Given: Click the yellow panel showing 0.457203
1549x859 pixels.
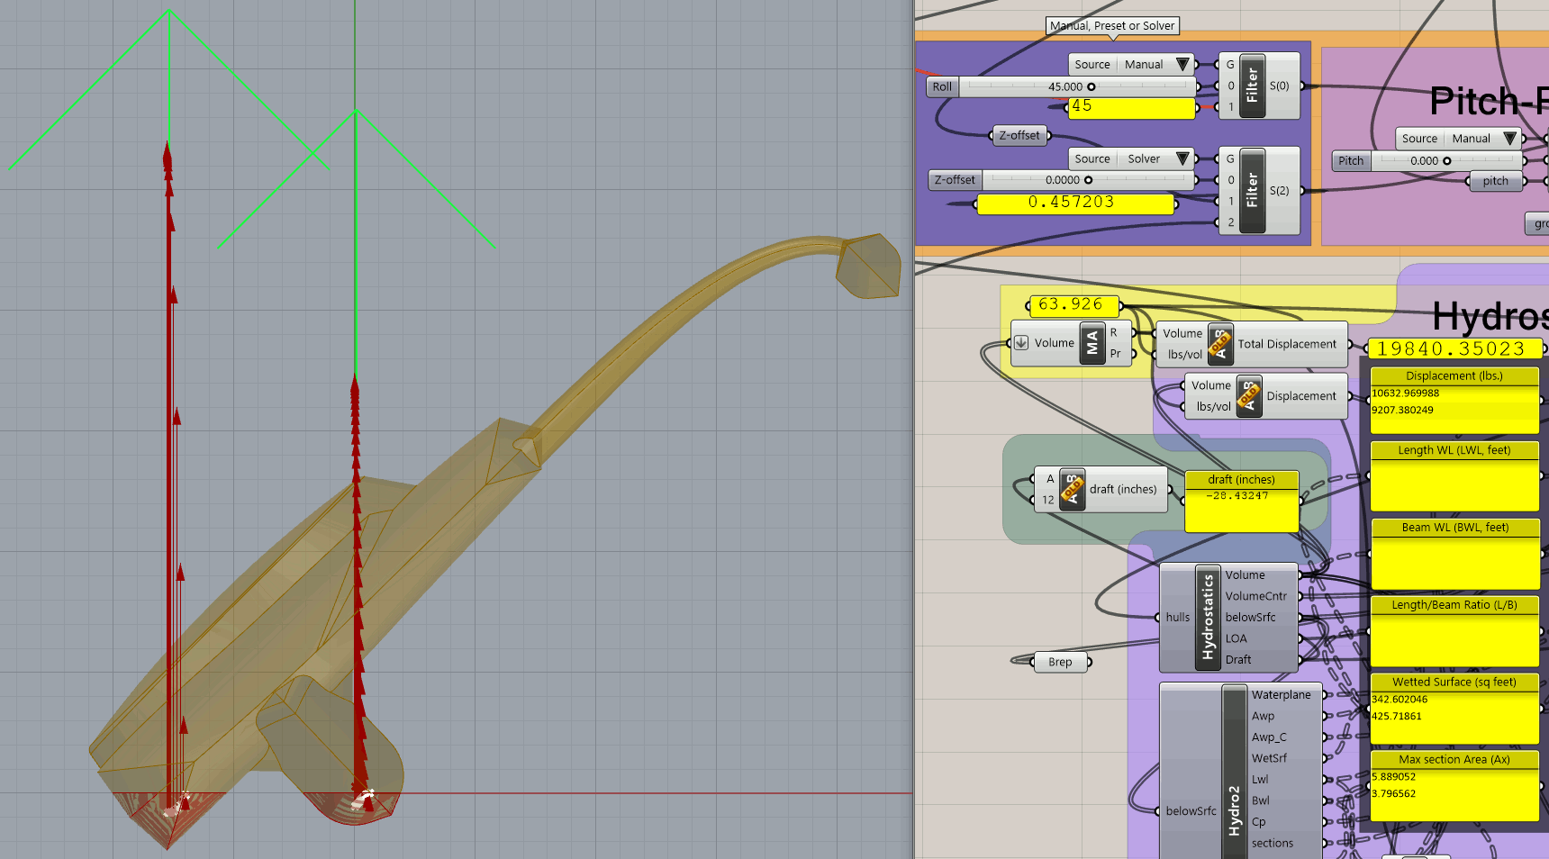Looking at the screenshot, I should click(1076, 203).
